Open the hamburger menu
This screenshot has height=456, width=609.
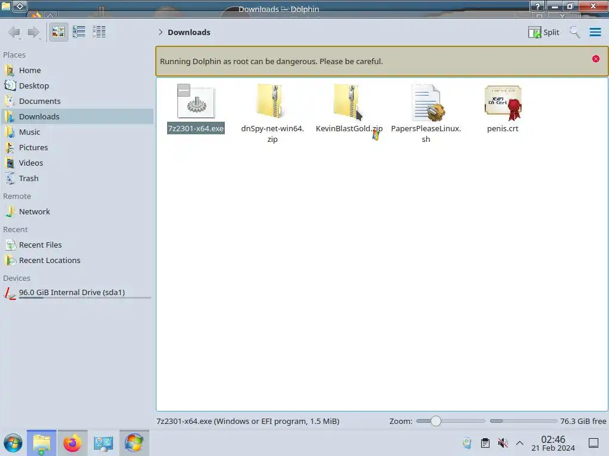click(x=595, y=32)
